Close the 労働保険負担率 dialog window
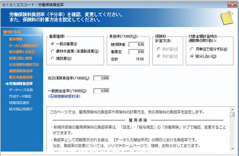This screenshot has width=239, height=156. pos(232,5)
